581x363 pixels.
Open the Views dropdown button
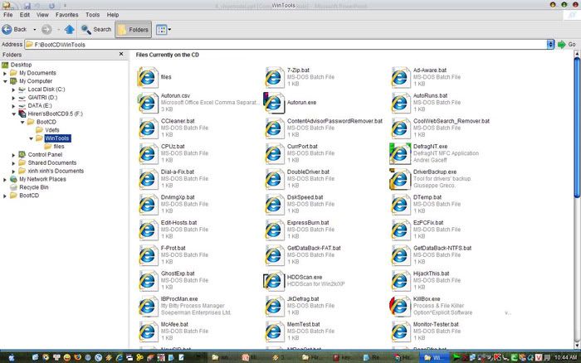(164, 29)
